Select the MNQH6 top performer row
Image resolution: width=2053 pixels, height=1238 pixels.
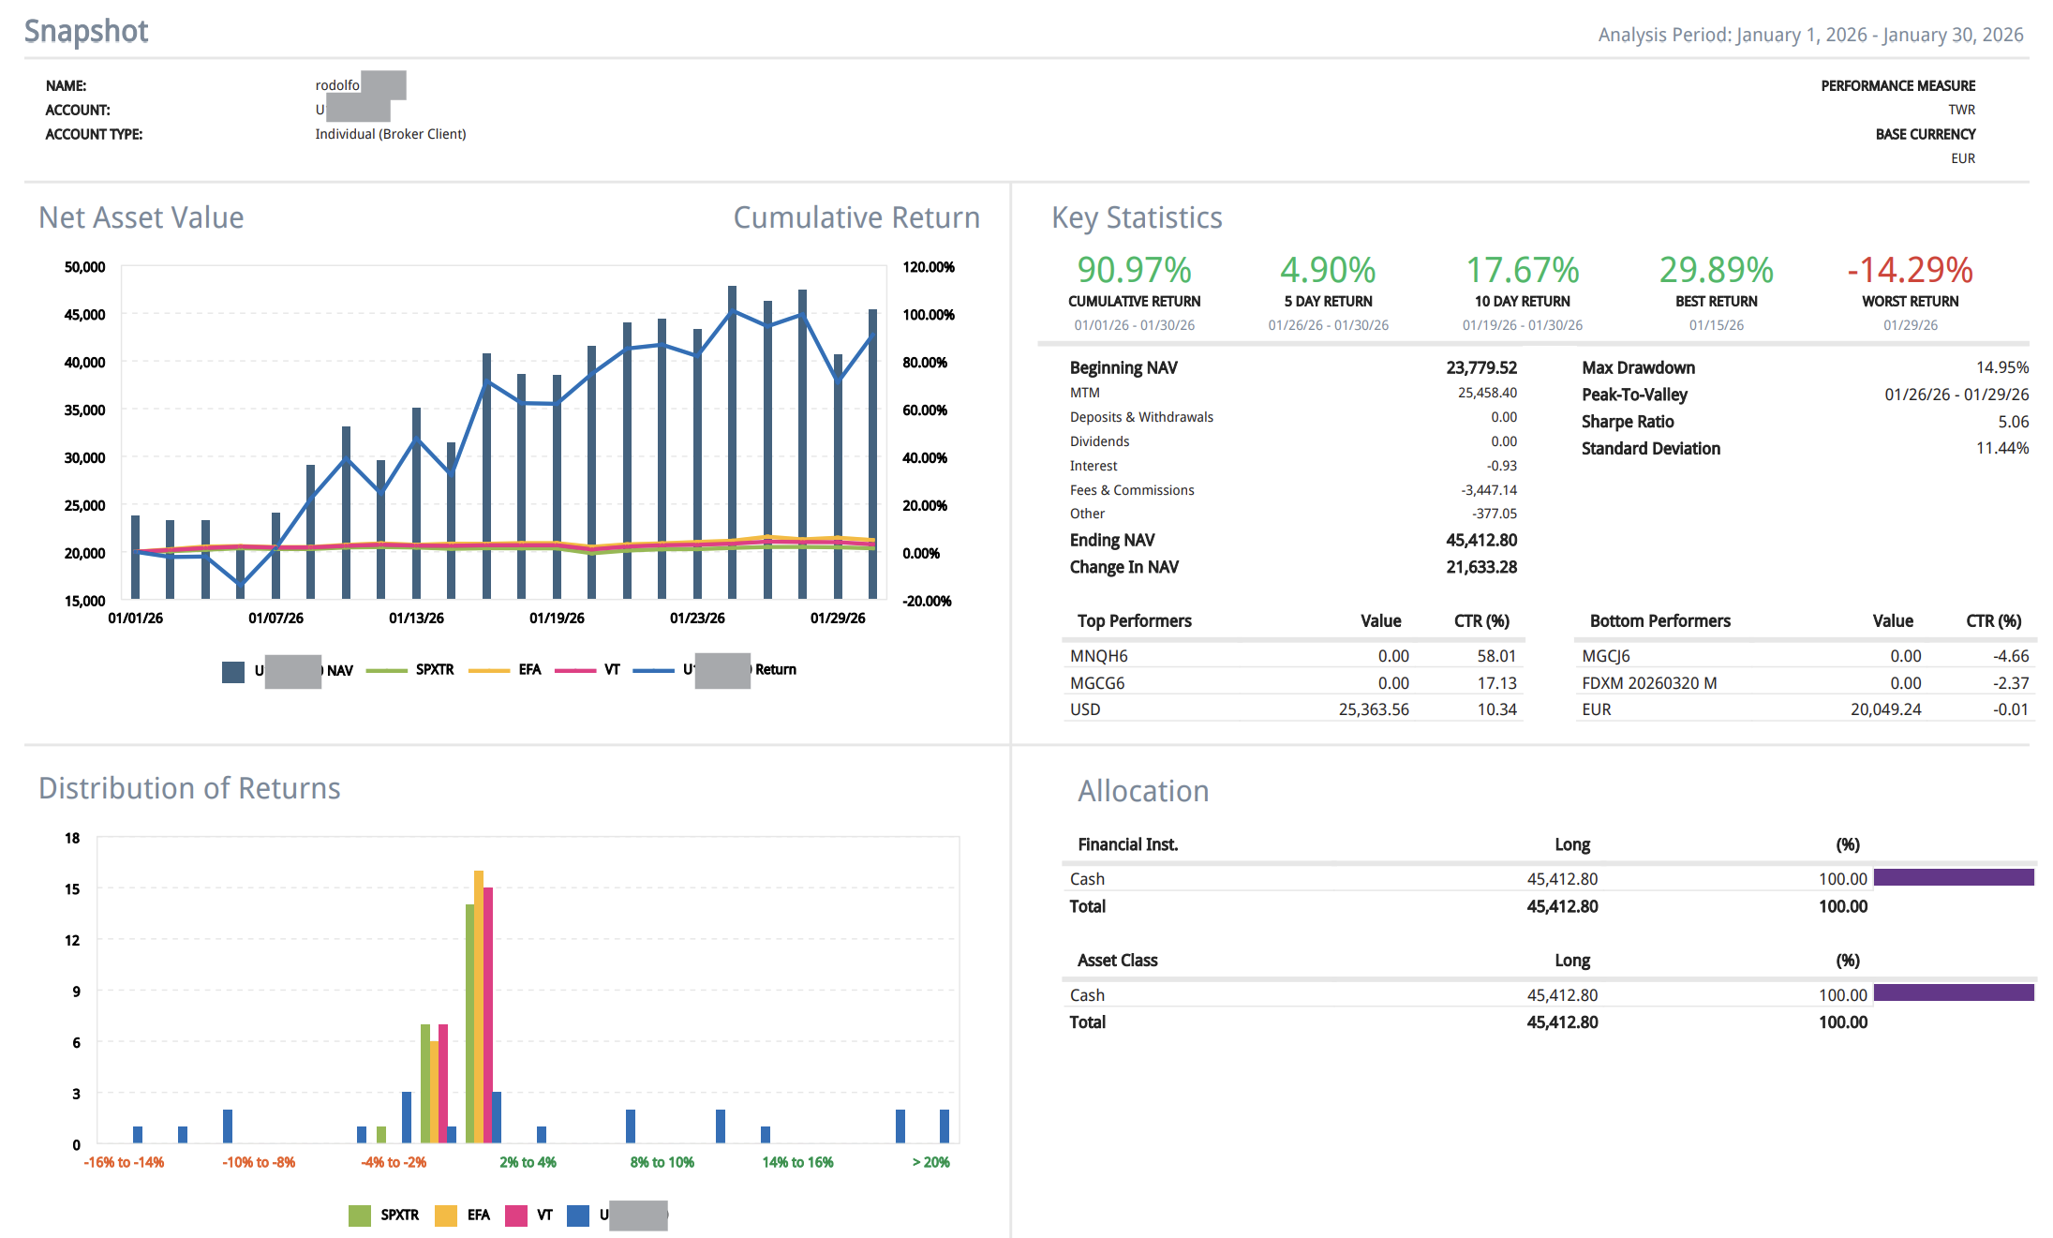[x=1099, y=656]
